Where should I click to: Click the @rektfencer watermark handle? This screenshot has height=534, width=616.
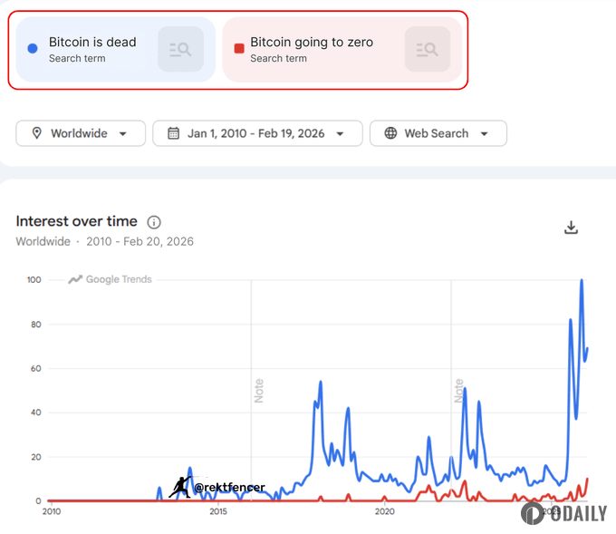point(229,488)
